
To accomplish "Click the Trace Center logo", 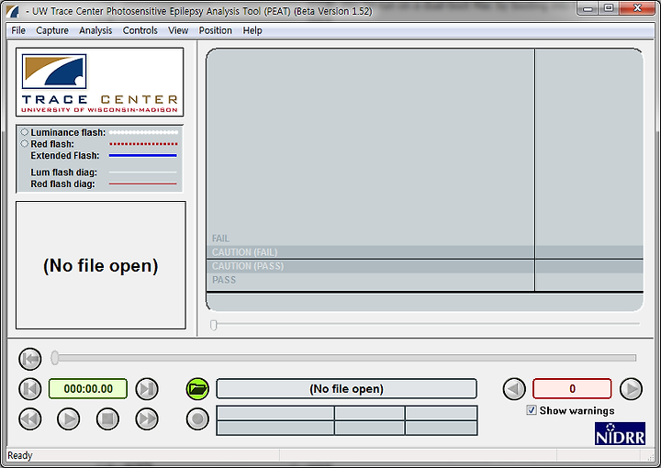I will 100,83.
